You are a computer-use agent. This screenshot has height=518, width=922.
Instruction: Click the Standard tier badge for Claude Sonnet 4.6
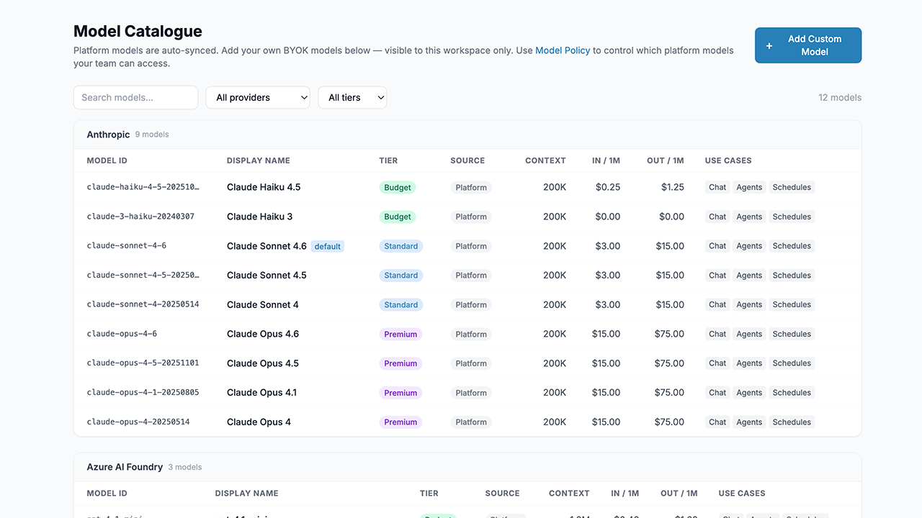point(401,246)
